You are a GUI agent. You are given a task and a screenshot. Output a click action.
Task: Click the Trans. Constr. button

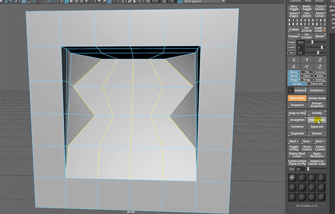click(x=320, y=8)
